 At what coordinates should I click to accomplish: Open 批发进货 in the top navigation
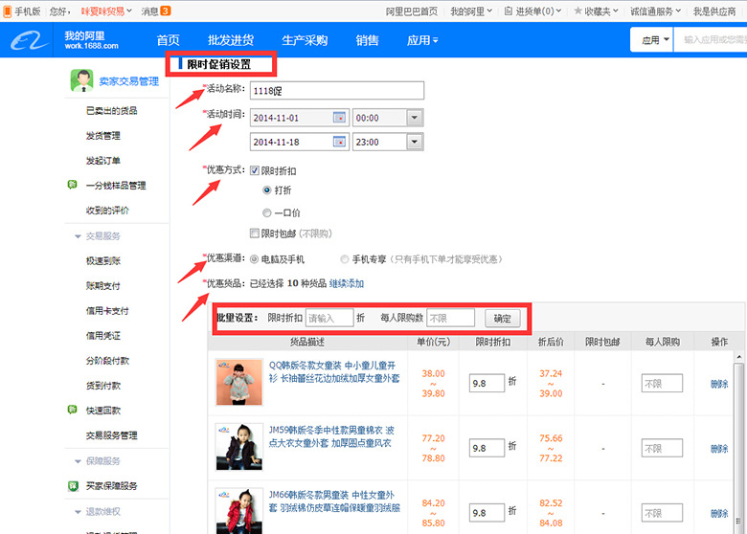(x=231, y=40)
